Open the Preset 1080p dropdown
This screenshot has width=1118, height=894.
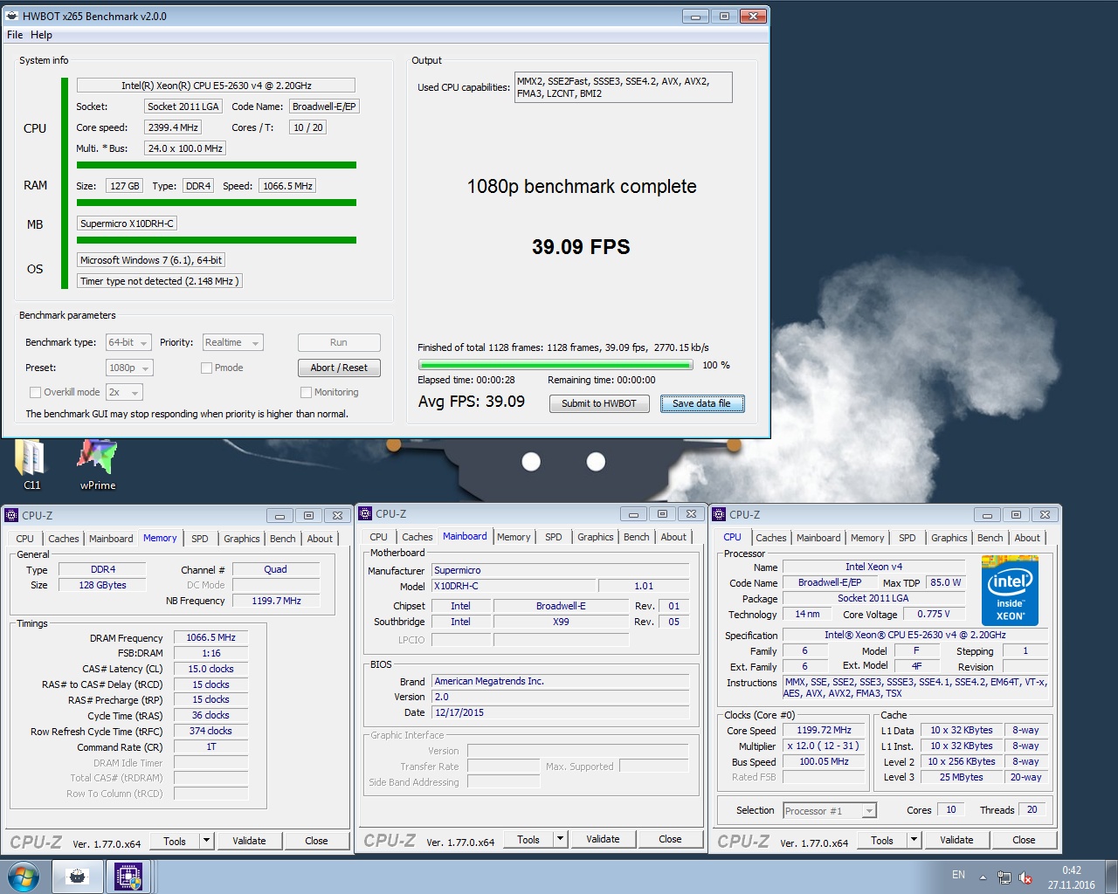[x=129, y=368]
